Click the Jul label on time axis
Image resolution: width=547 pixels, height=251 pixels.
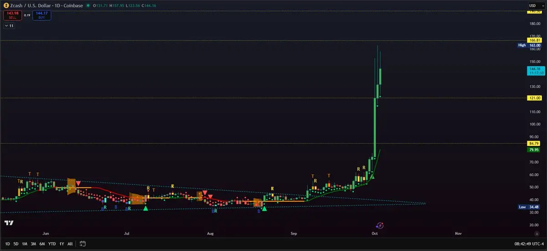pyautogui.click(x=127, y=233)
